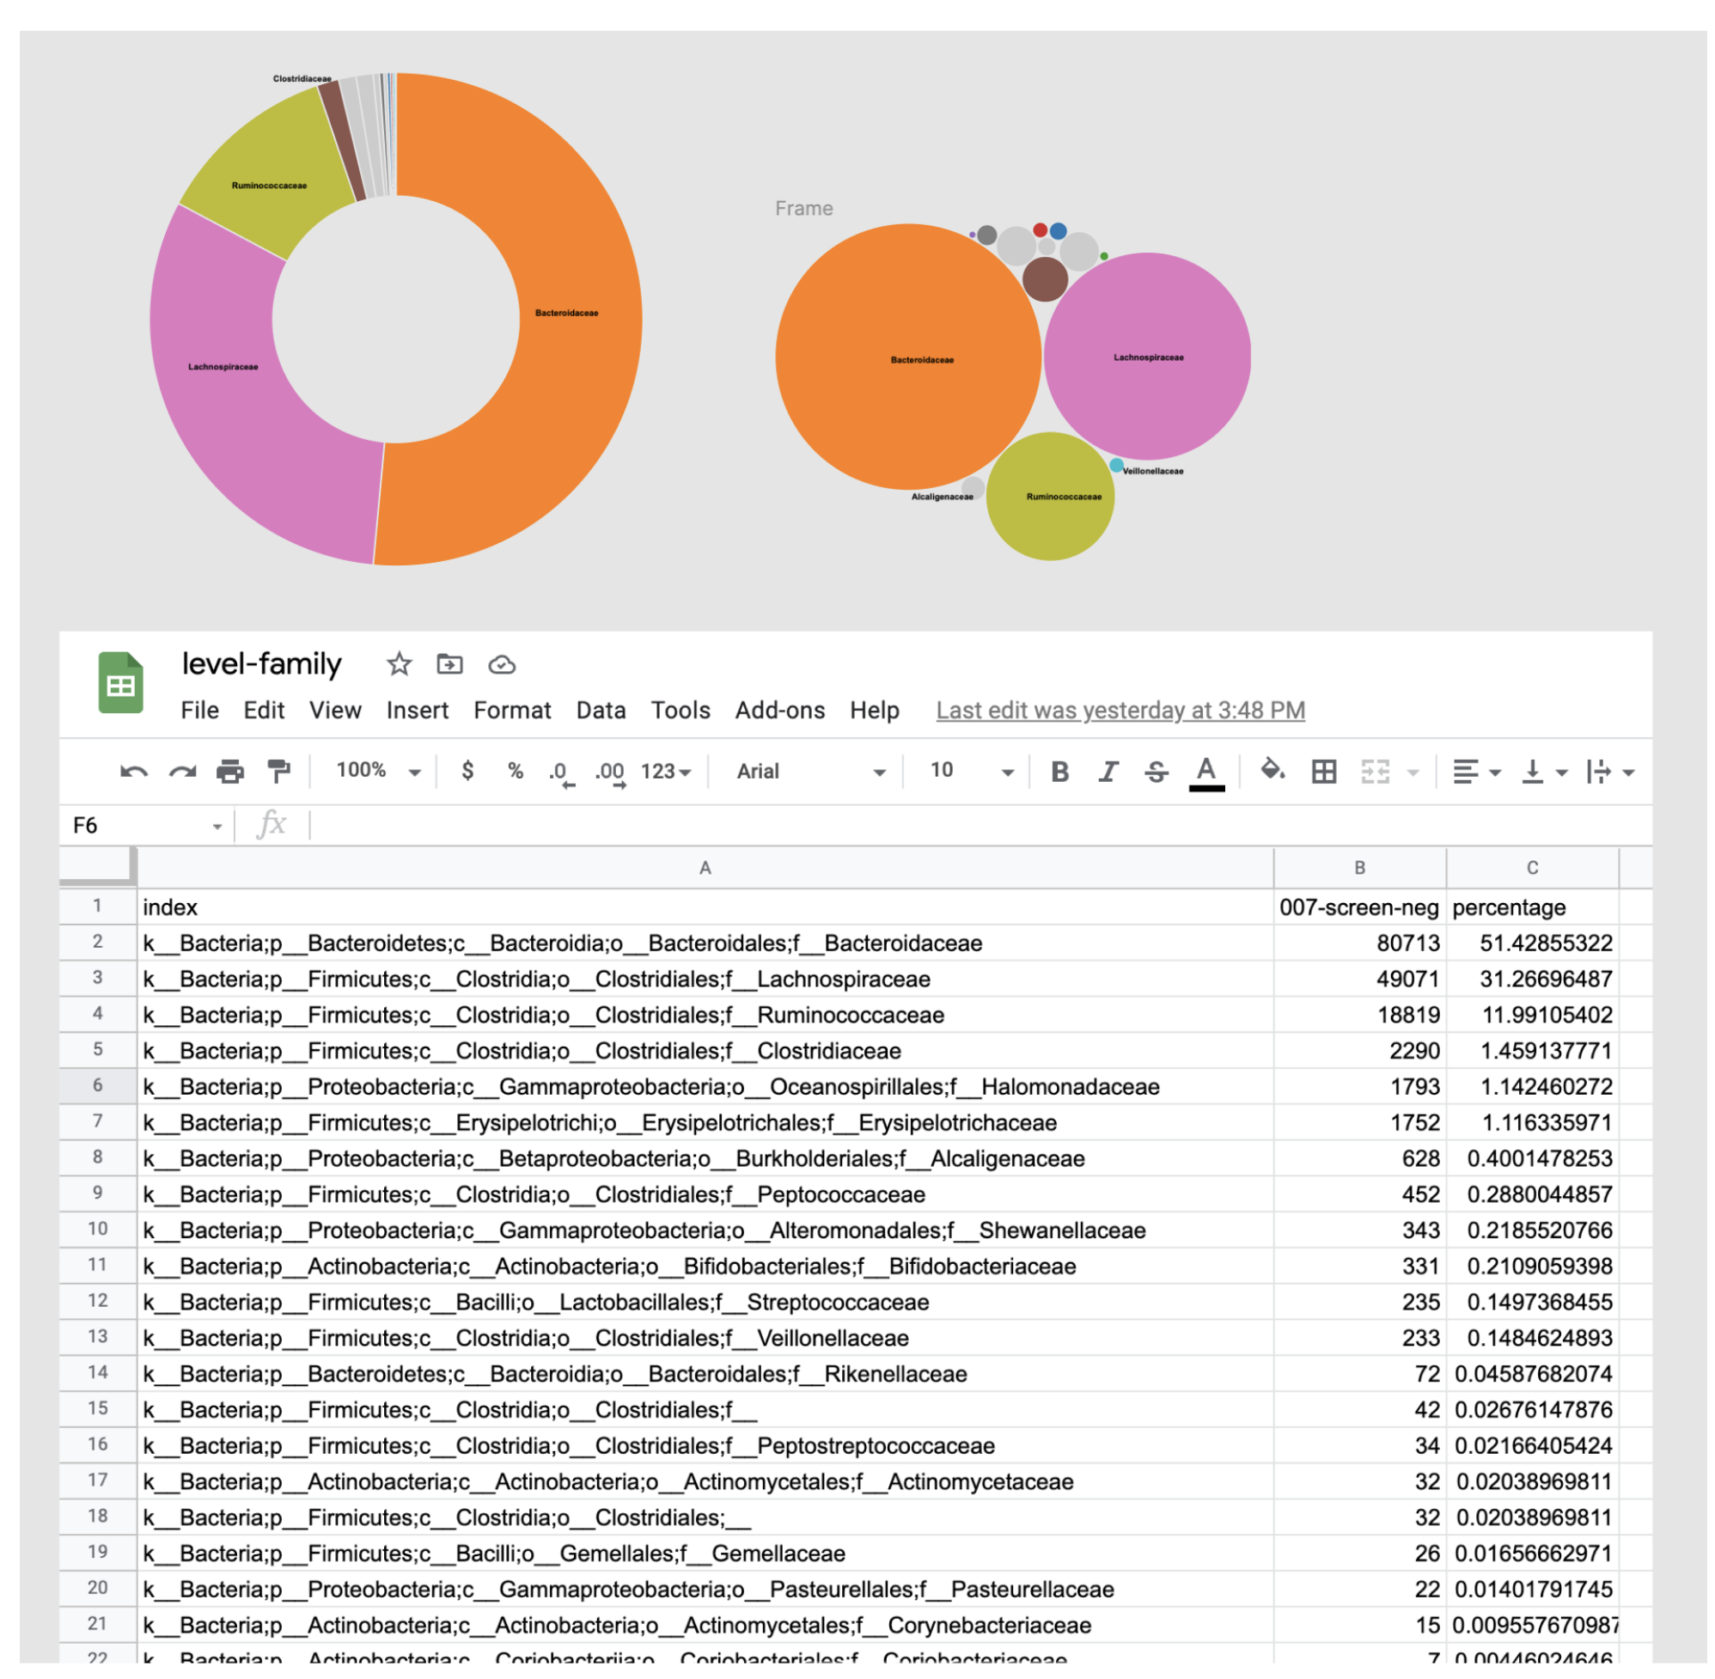Open the last edit history link
Screen dimensions: 1715x1679
(1120, 711)
